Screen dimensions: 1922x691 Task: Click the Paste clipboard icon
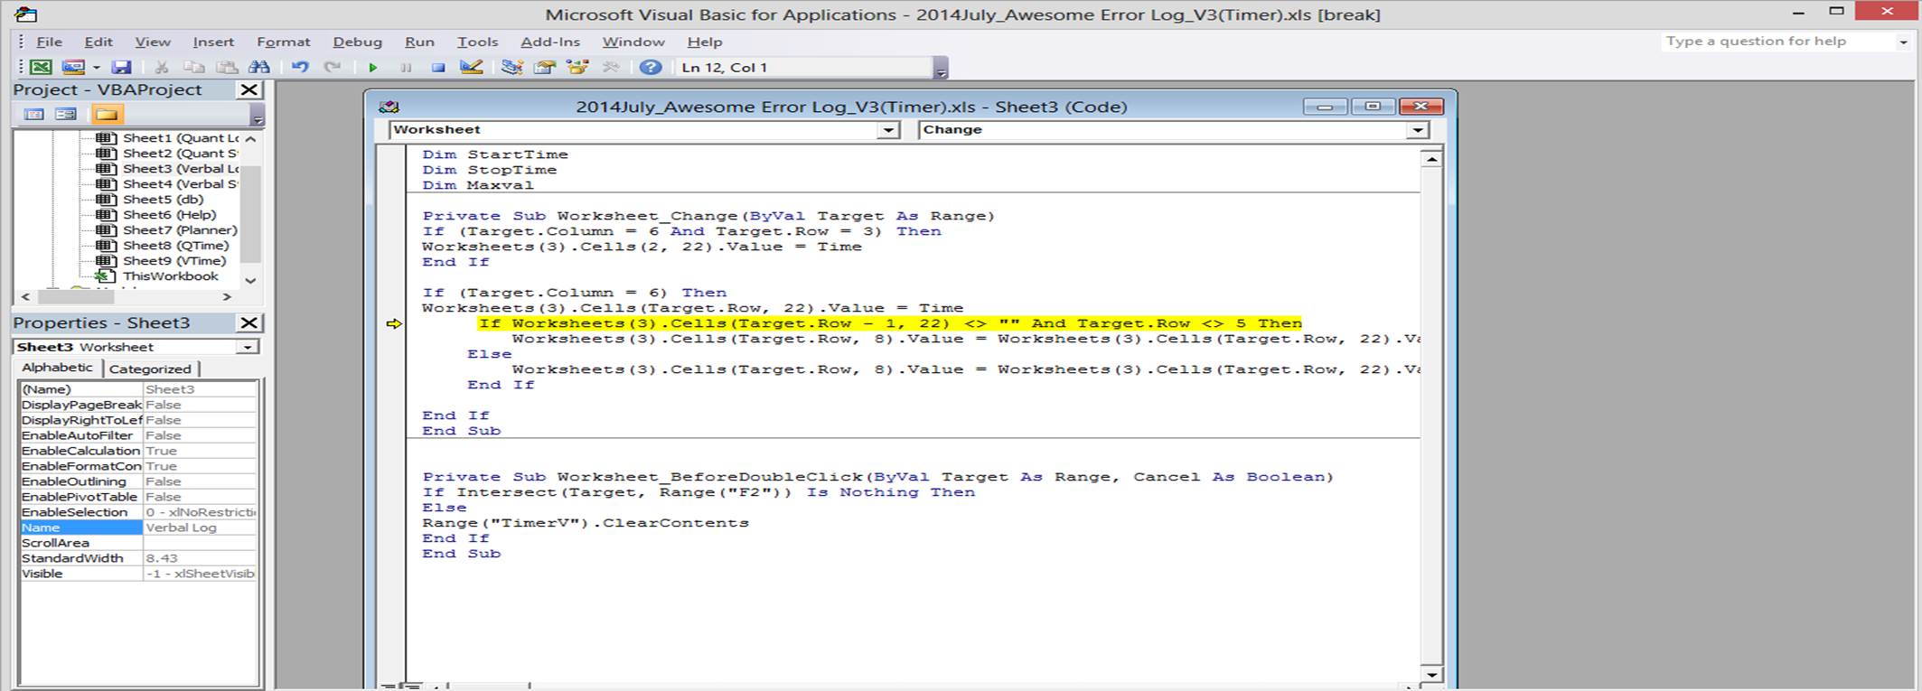(x=227, y=67)
